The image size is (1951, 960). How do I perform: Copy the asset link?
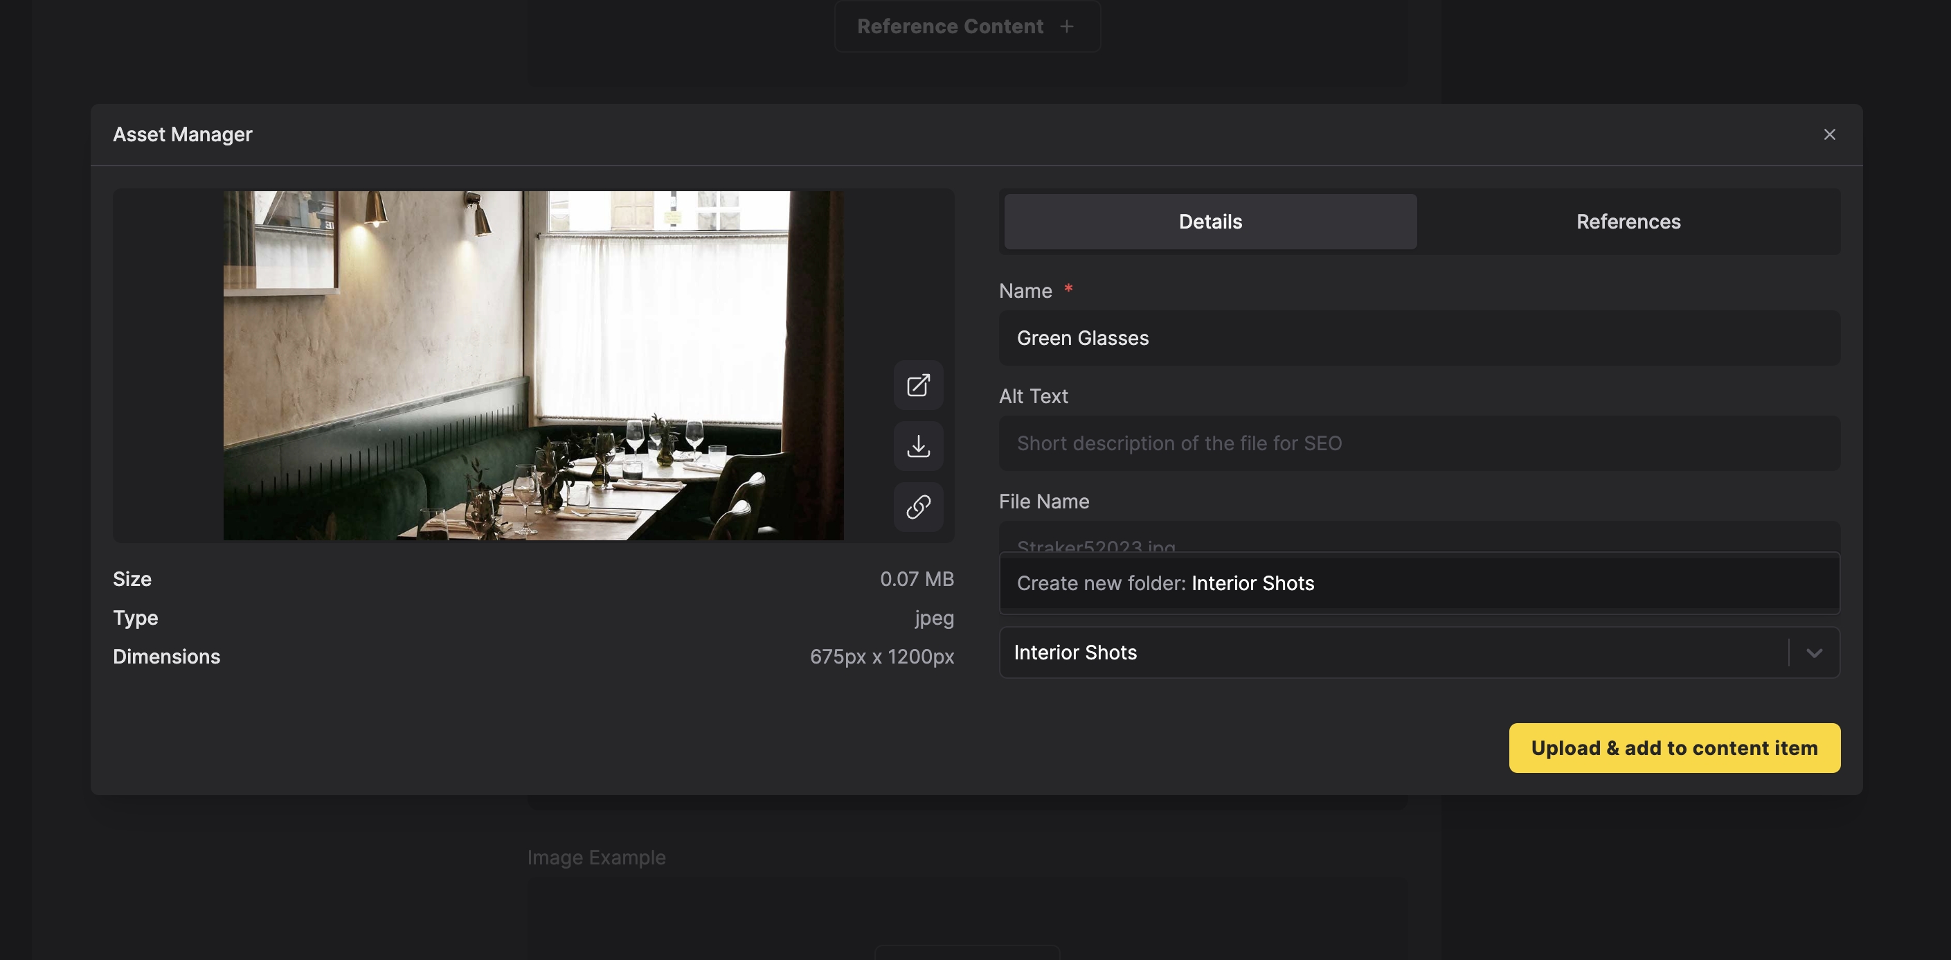(918, 507)
